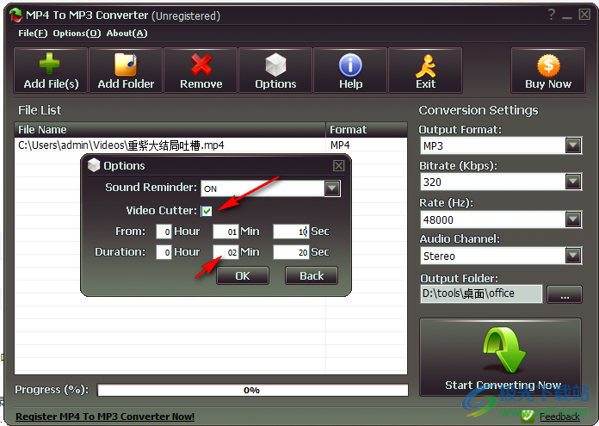The image size is (599, 426).
Task: Click the From Min input field
Action: coord(225,232)
